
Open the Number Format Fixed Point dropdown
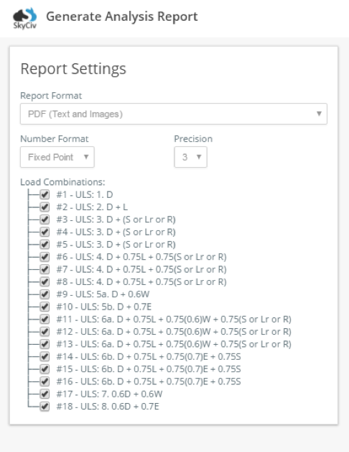[x=57, y=157]
